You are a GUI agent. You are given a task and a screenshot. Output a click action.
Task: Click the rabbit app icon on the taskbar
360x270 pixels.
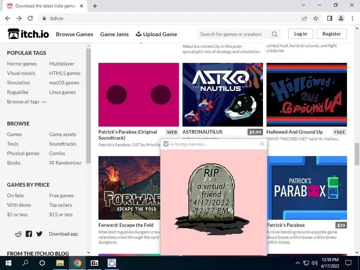click(x=111, y=263)
